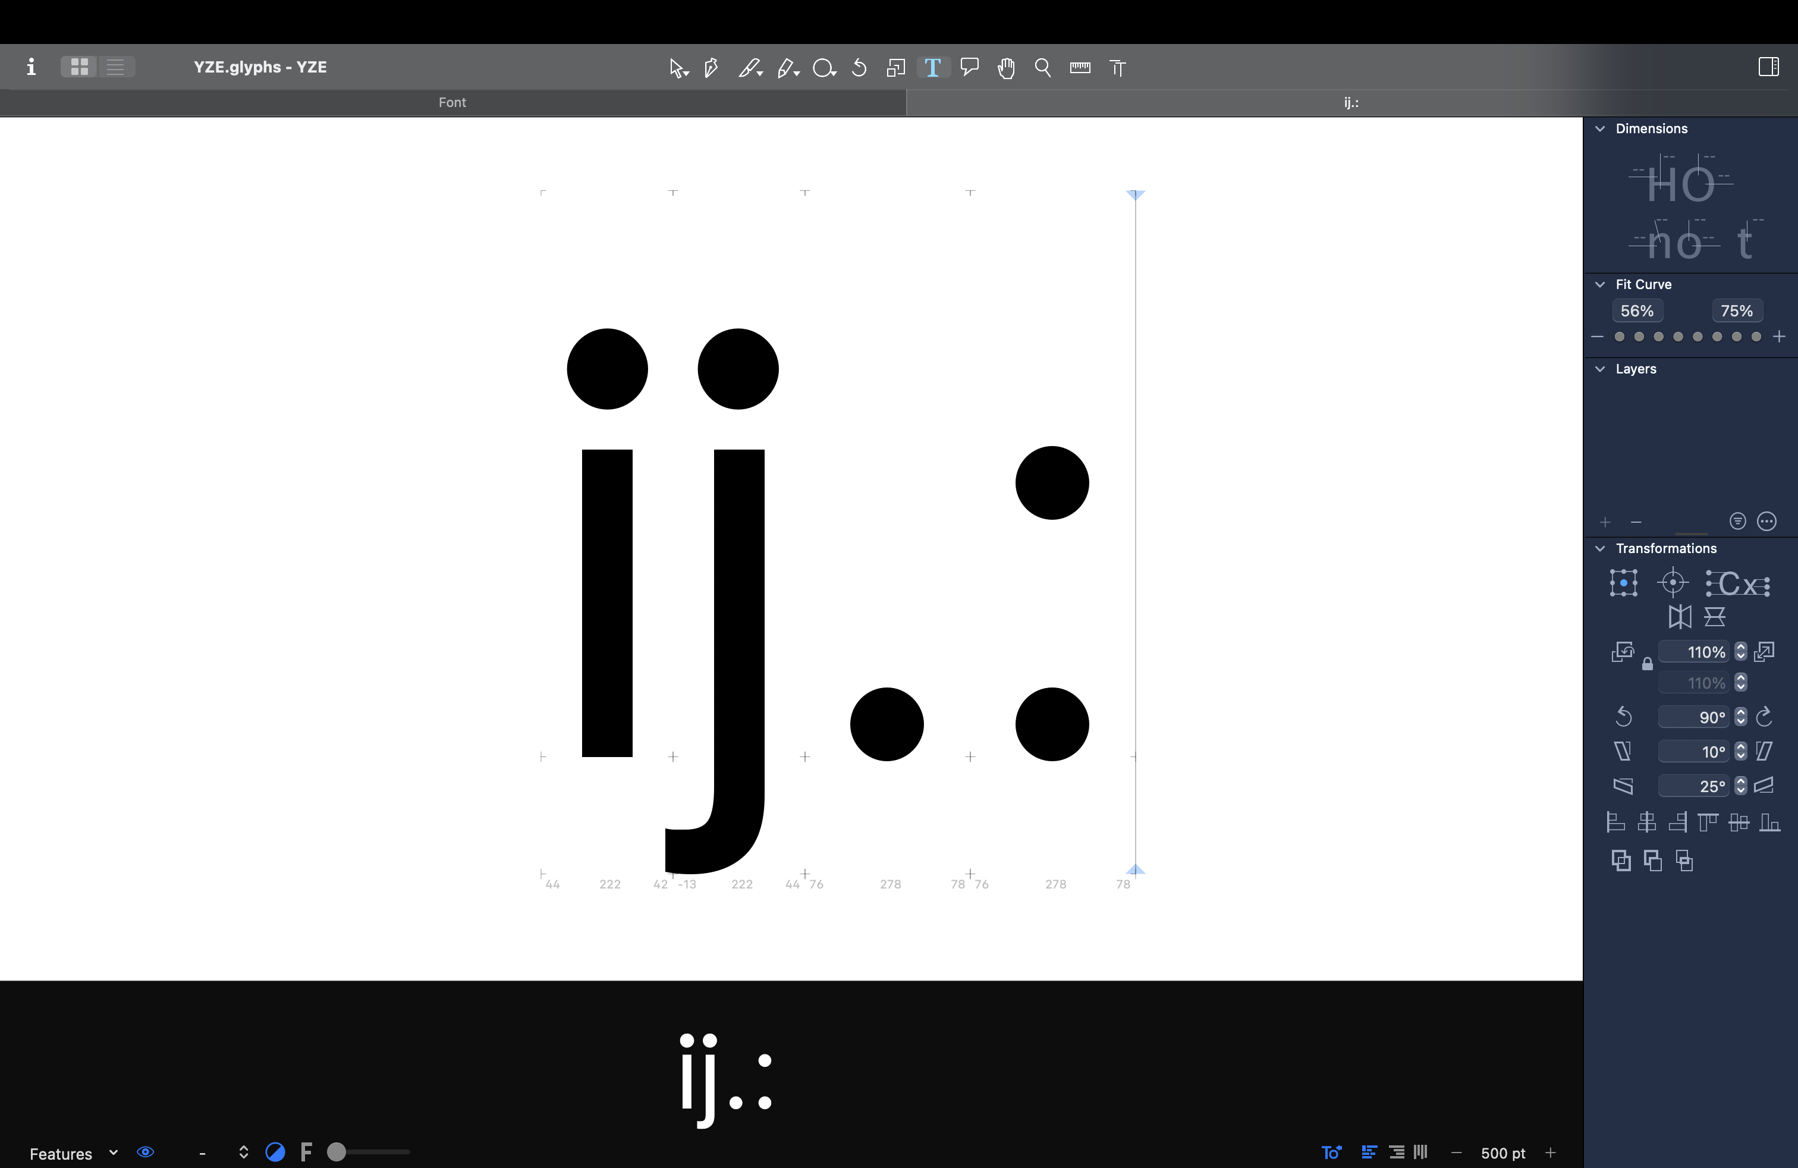Toggle preview eye icon
The height and width of the screenshot is (1168, 1798).
[146, 1152]
